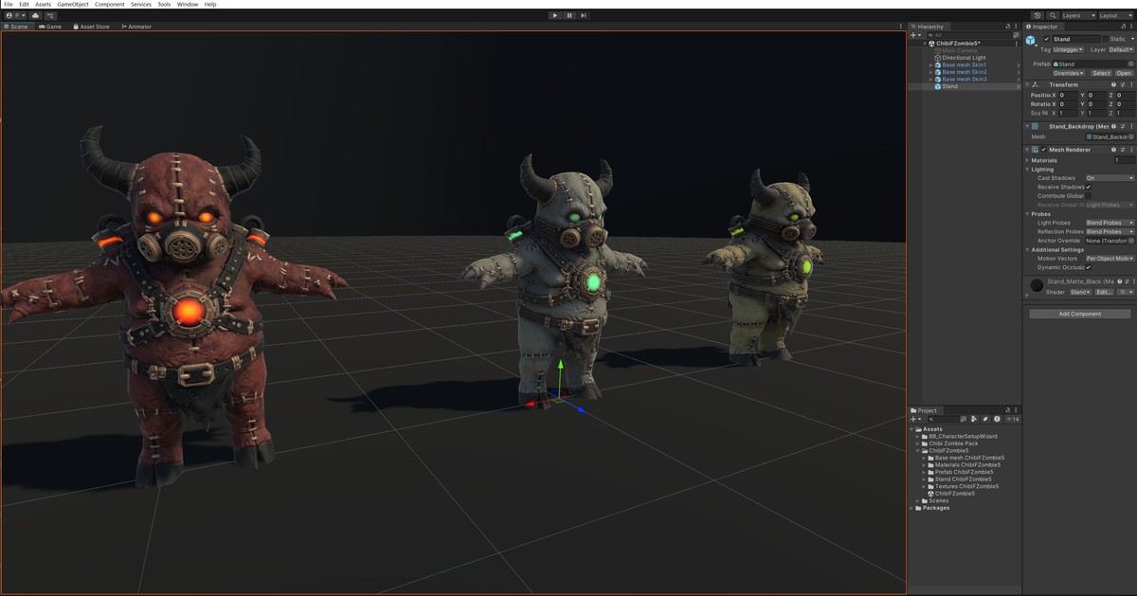The width and height of the screenshot is (1137, 596).
Task: Open the undo history icon
Action: pos(1038,15)
